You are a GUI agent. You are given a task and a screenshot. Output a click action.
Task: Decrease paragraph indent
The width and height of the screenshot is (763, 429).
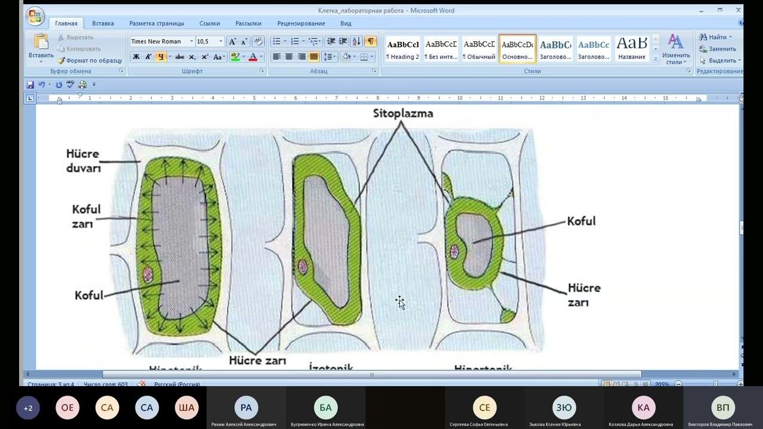tap(331, 41)
